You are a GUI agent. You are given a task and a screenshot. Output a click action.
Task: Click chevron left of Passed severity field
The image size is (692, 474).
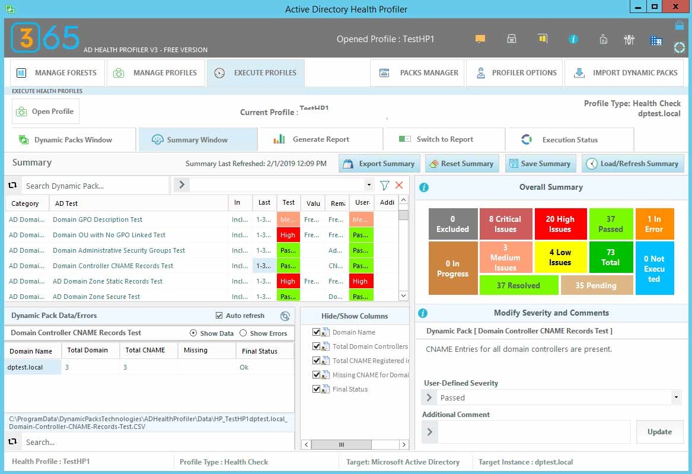click(x=429, y=397)
